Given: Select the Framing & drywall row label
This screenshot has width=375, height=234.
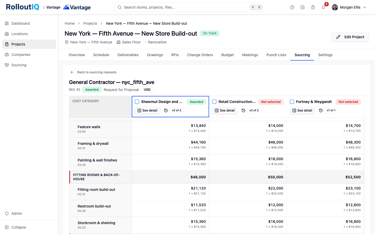Looking at the screenshot, I should (x=93, y=144).
